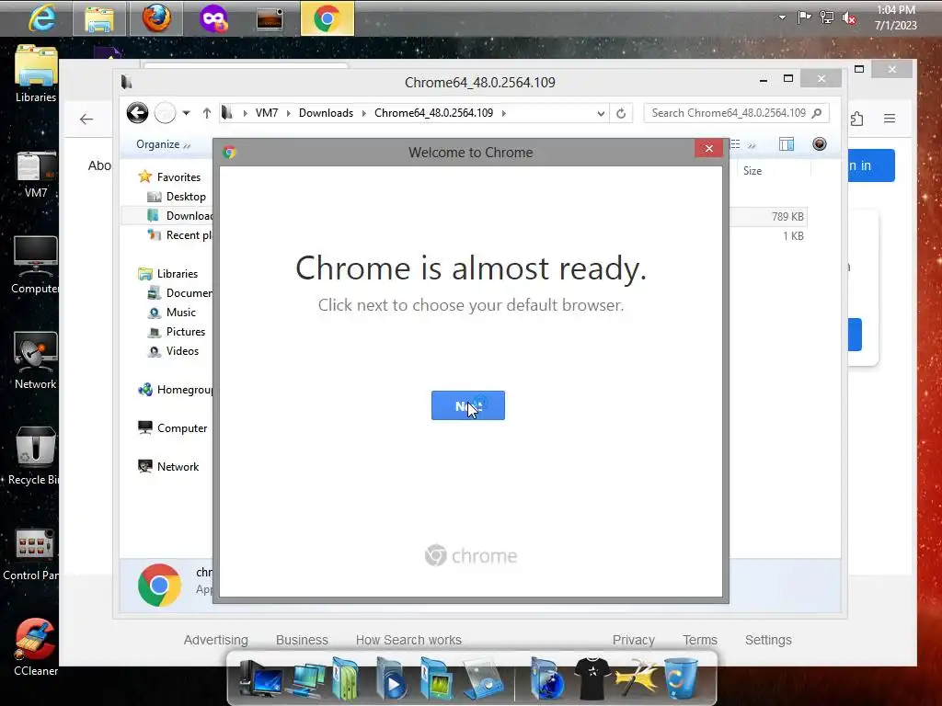
Task: Open the browser hamburger menu behind Explorer
Action: (890, 119)
